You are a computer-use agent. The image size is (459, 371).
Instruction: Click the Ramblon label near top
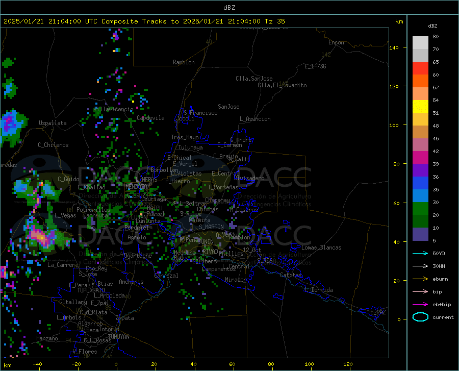[184, 62]
